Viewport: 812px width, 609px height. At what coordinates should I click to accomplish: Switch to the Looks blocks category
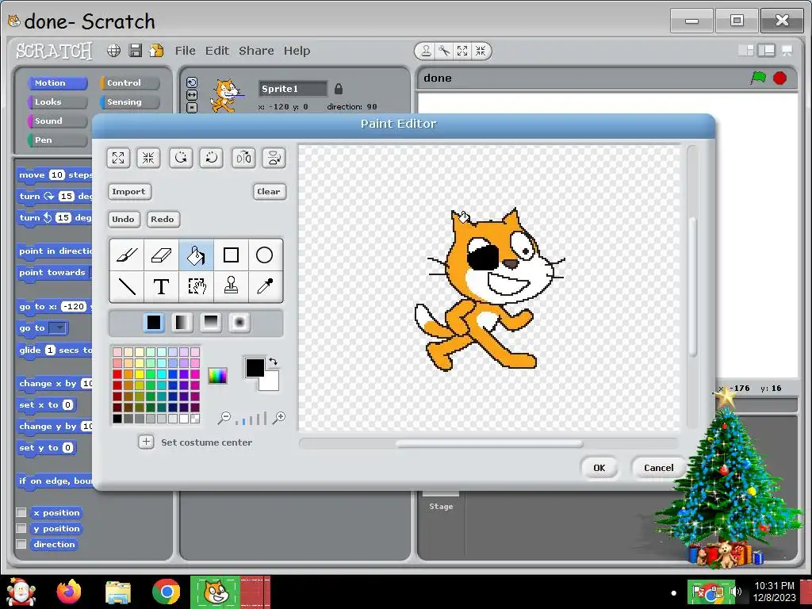click(57, 102)
